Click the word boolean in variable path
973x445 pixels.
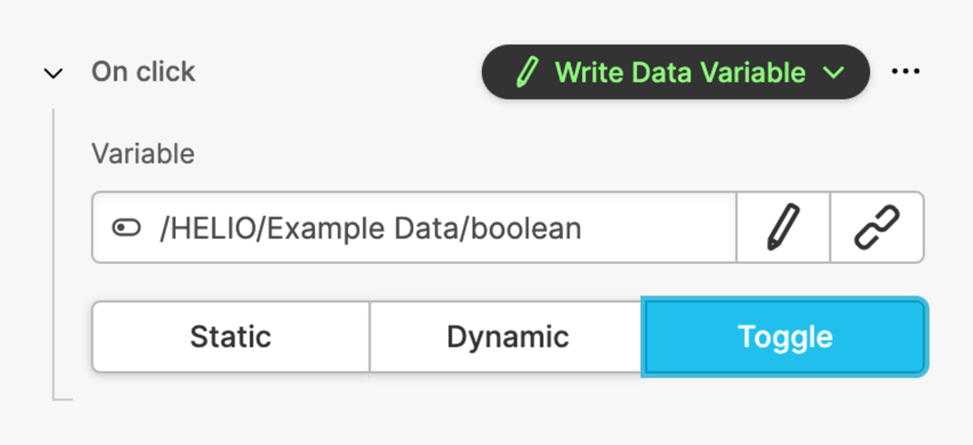[x=525, y=229]
